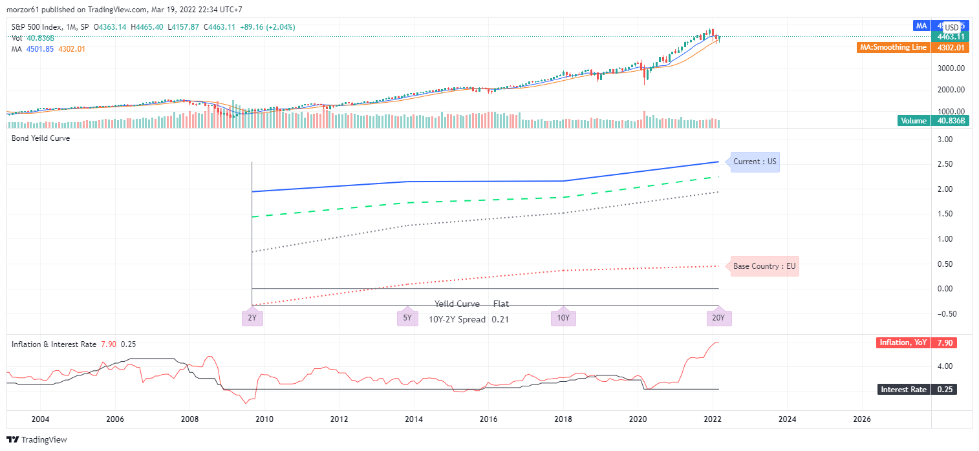
Task: Select the Inflation & Interest Rate legend title
Action: pyautogui.click(x=54, y=344)
